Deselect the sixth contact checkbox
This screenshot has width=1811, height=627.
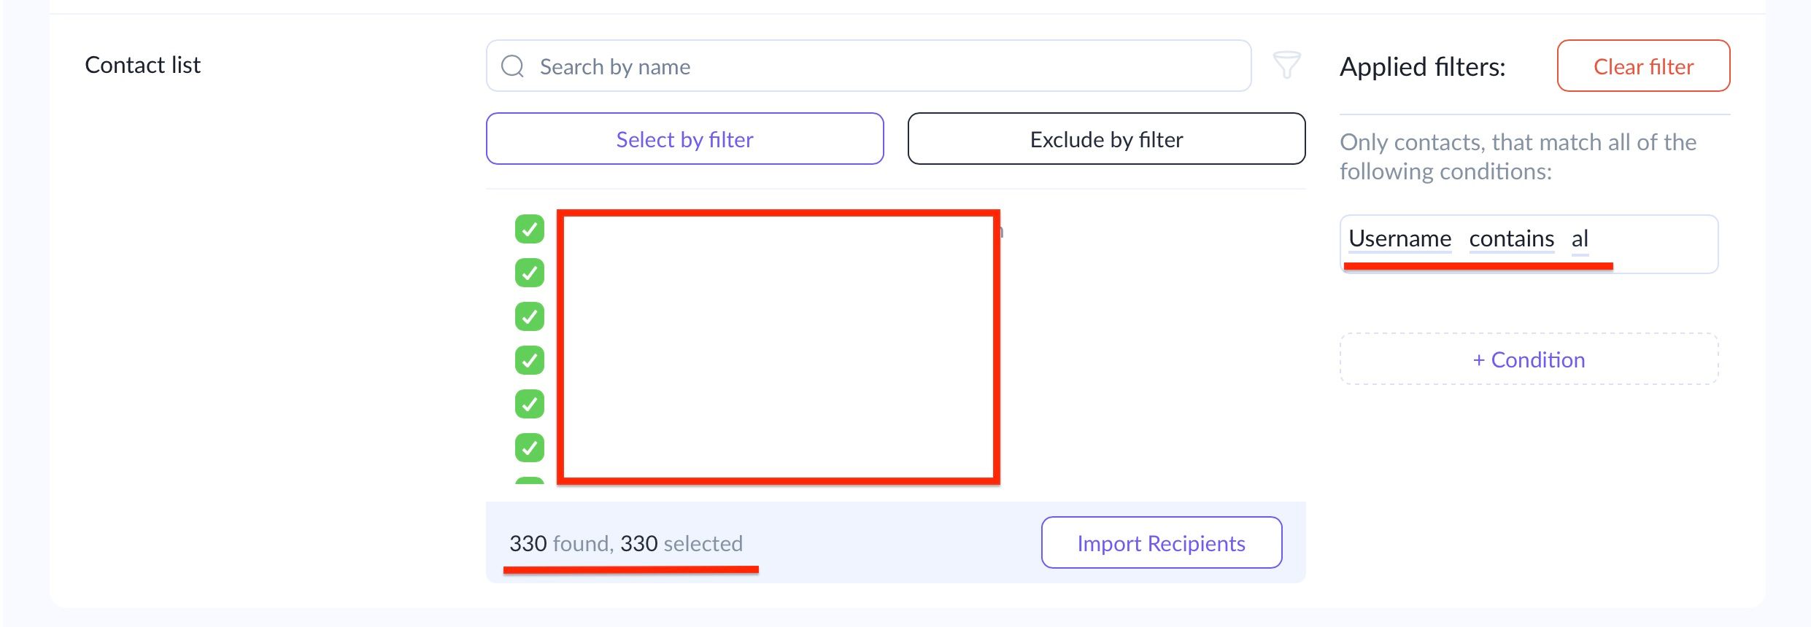530,448
